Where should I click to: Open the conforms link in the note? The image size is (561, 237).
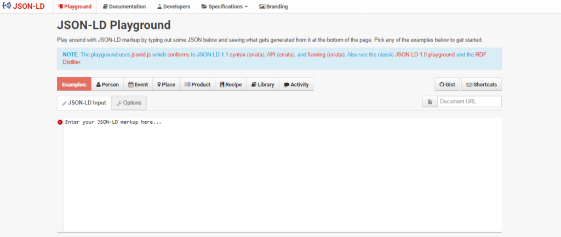tap(178, 55)
